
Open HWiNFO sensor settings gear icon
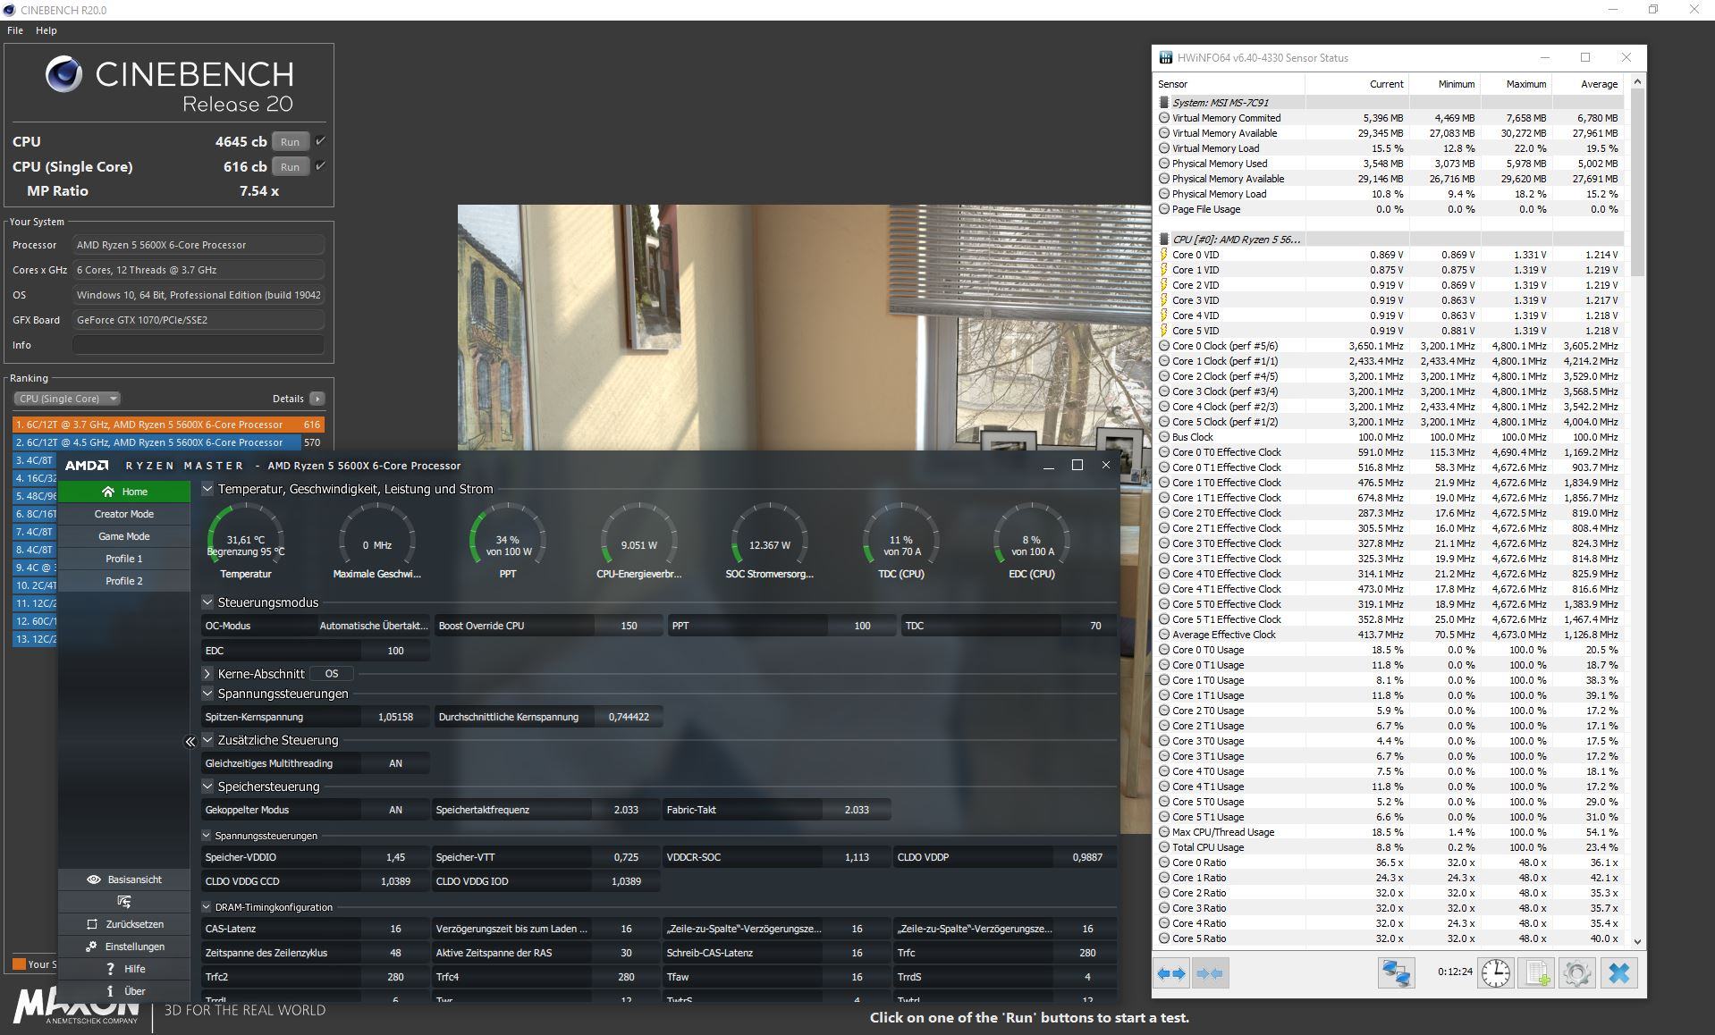(x=1577, y=972)
